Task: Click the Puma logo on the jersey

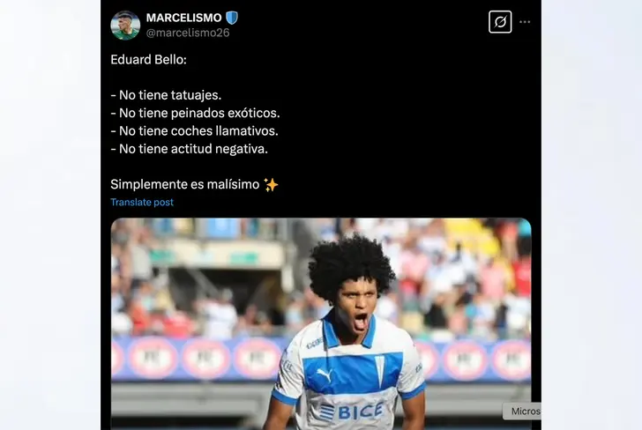Action: click(325, 375)
